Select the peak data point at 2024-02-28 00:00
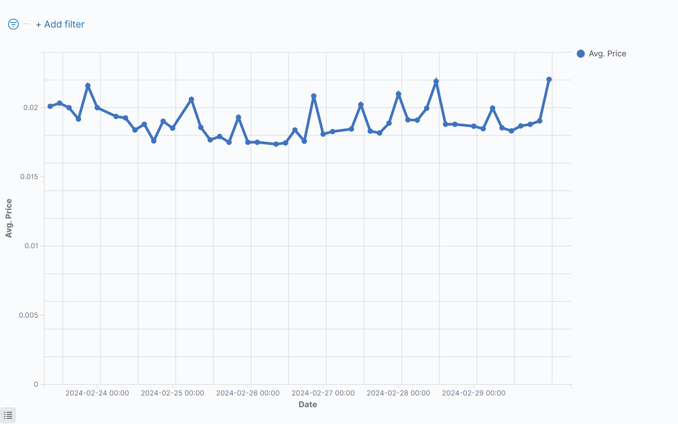Image resolution: width=678 pixels, height=424 pixels. [x=398, y=94]
